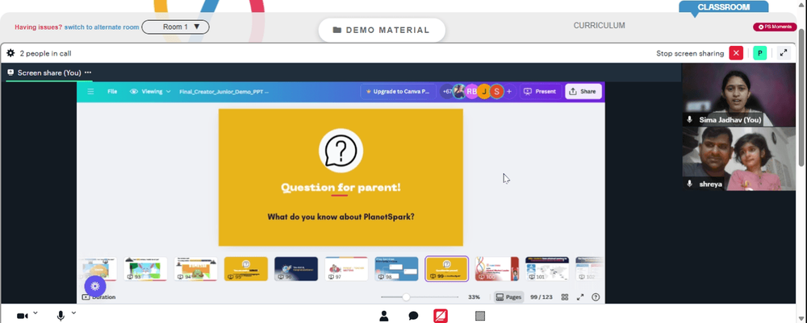The height and width of the screenshot is (323, 807).
Task: Enter Canva fullscreen mode icon
Action: 580,296
